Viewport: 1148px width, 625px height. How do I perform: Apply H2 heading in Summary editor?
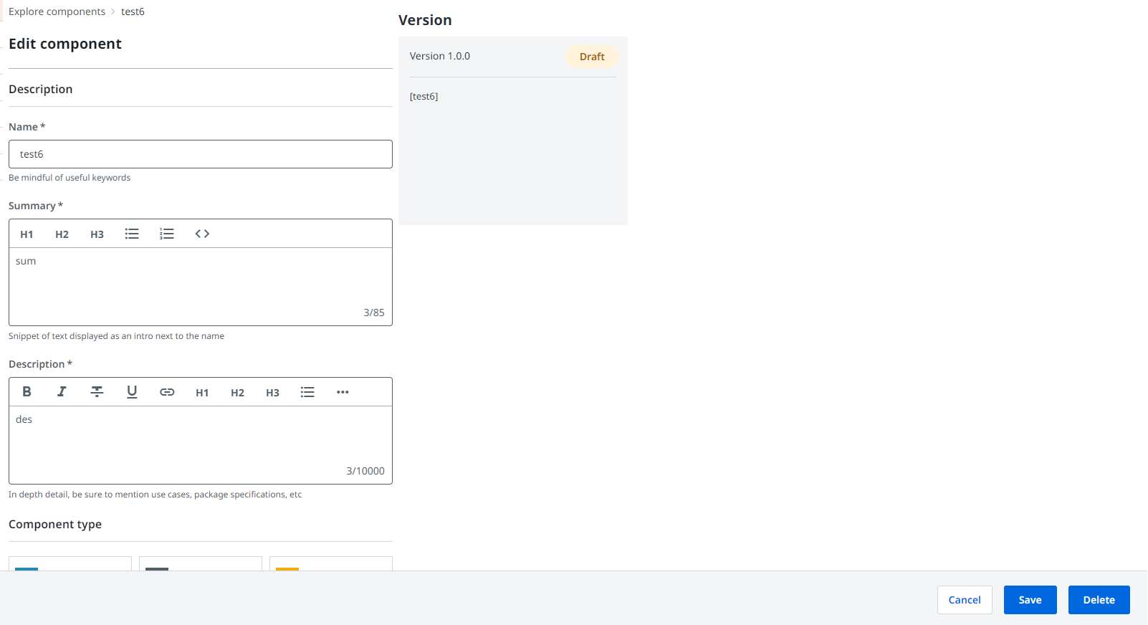coord(62,234)
